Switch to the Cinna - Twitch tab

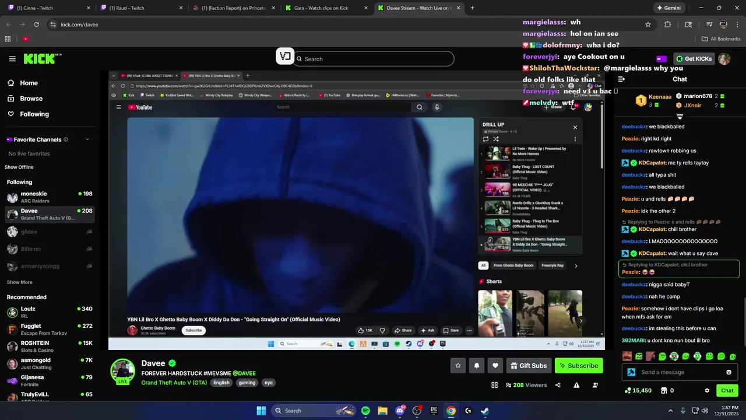tap(48, 8)
